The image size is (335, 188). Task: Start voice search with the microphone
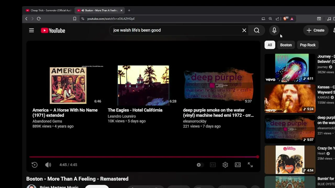click(274, 30)
